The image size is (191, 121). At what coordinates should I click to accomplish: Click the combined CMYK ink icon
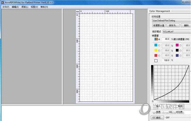click(x=156, y=39)
